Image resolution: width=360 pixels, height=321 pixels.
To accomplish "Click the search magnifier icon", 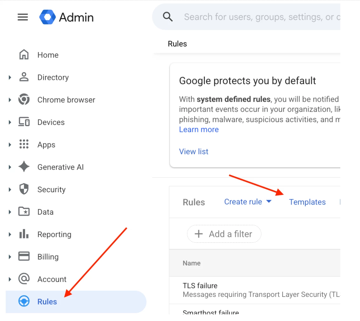I will (x=168, y=17).
